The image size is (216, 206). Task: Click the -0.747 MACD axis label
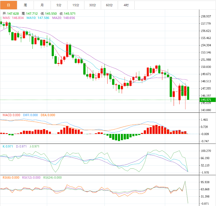[204, 141]
